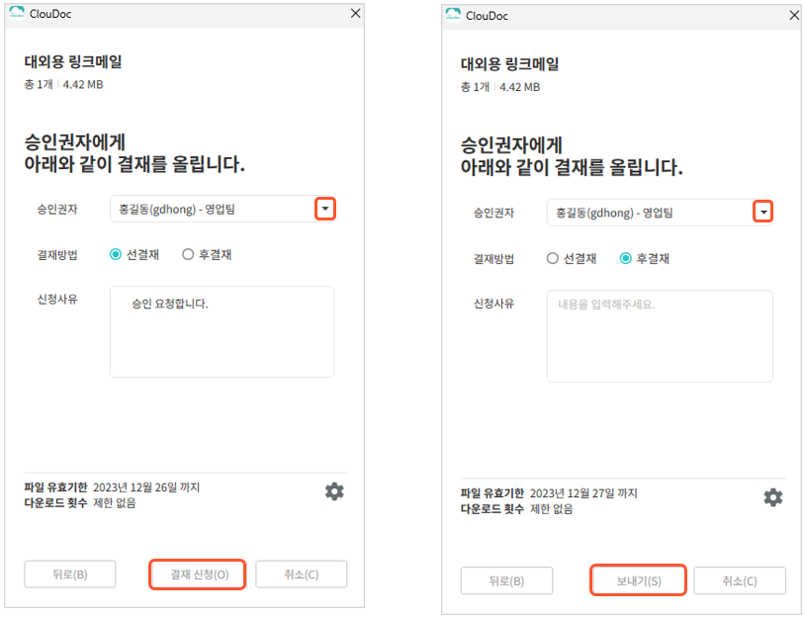
Task: Click ClouDoc cloud logo in left window
Action: [x=17, y=13]
